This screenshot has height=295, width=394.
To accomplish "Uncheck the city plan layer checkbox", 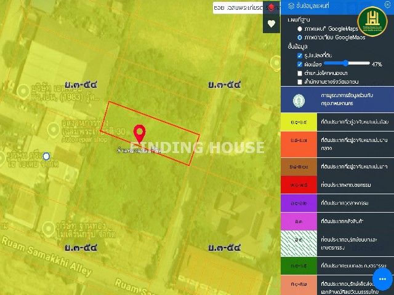I will [299, 64].
